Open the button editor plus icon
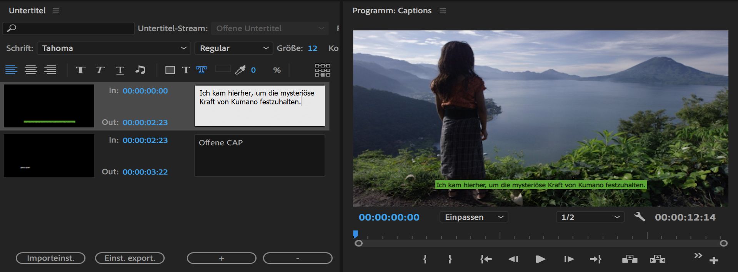This screenshot has width=738, height=272. [714, 260]
